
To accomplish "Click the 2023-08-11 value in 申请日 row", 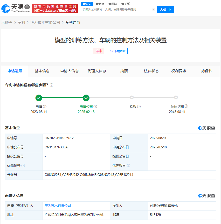I will coord(158,138).
